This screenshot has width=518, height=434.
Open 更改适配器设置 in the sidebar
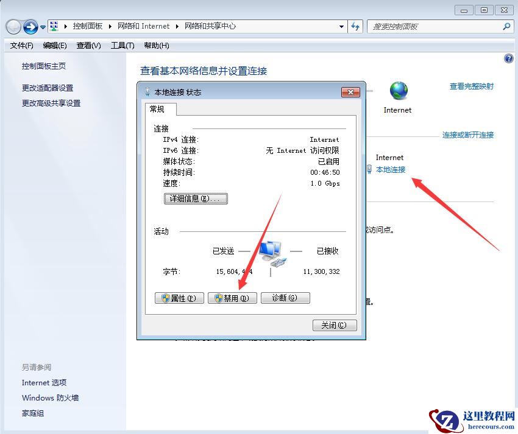tap(47, 87)
